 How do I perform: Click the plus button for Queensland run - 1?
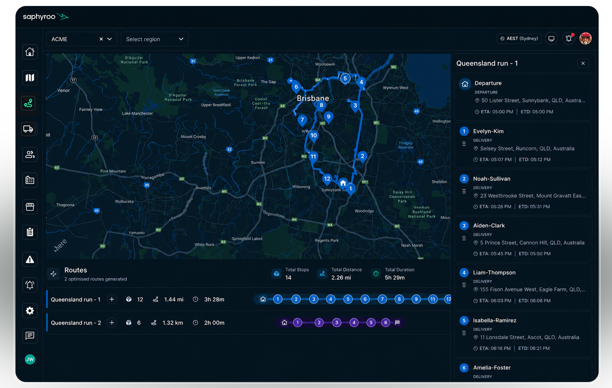pos(112,299)
